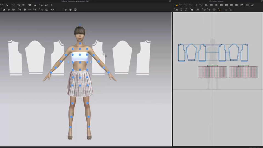Select the Buttonhole line tool
This screenshot has height=148, width=263.
pyautogui.click(x=30, y=10)
